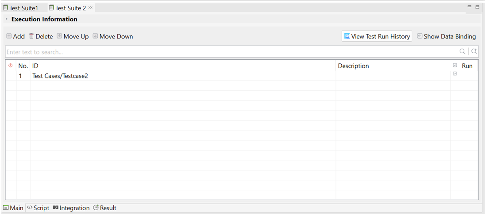This screenshot has height=216, width=486.
Task: Open the Script tab at bottom
Action: 38,208
